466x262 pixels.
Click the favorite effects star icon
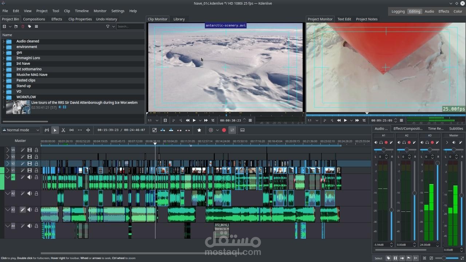pos(199,130)
